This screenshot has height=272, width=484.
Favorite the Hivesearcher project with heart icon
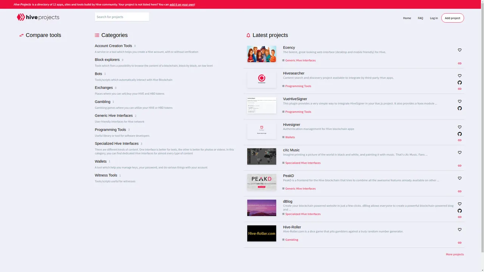(x=460, y=76)
